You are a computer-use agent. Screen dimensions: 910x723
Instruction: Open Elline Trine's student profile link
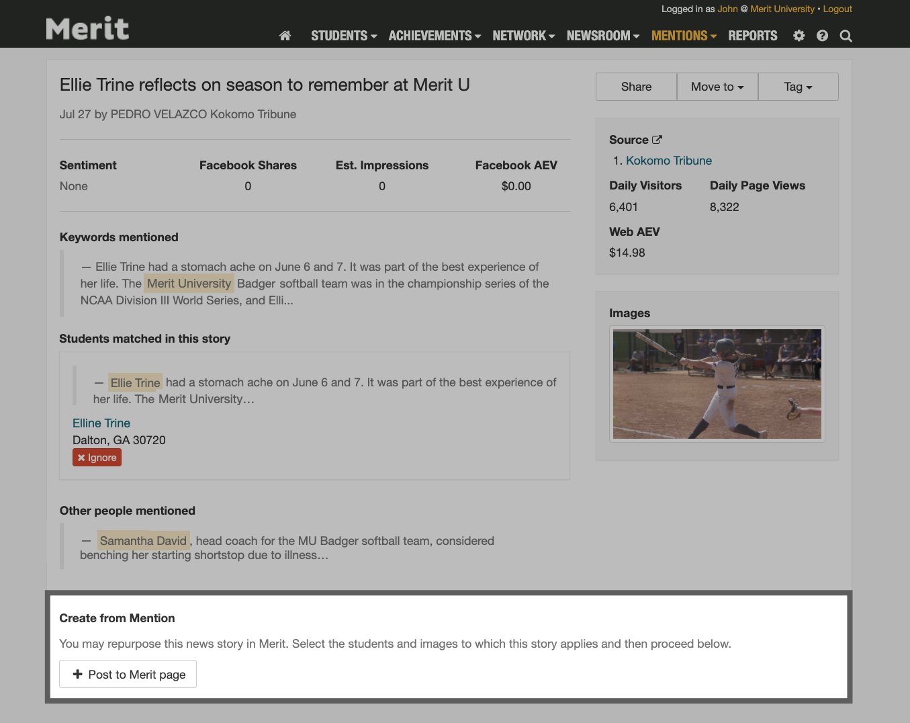tap(101, 423)
